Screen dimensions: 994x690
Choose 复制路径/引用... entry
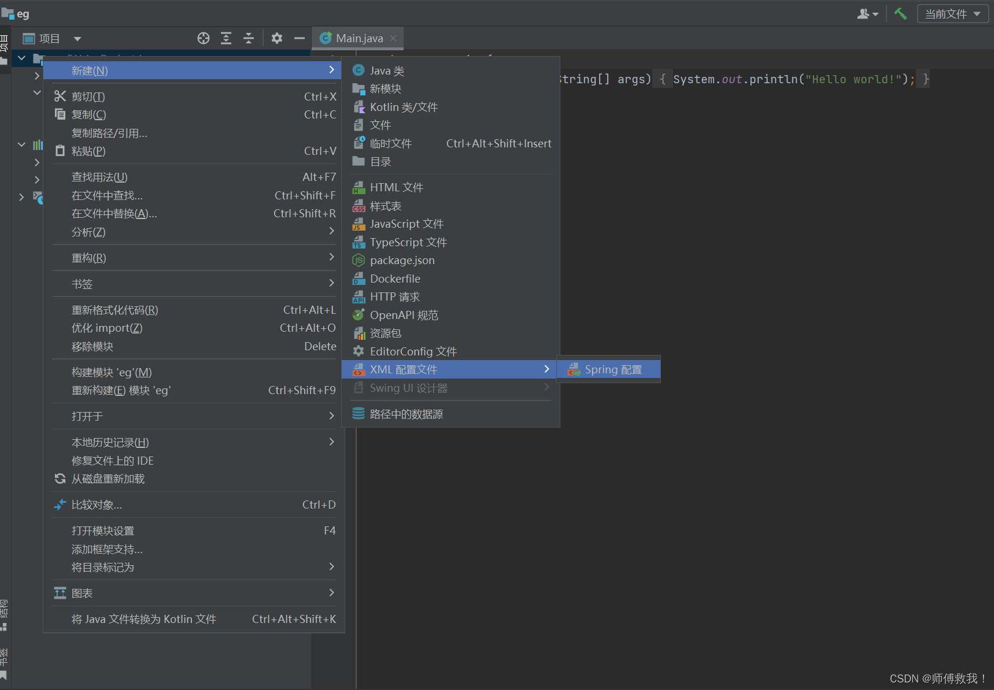[194, 133]
